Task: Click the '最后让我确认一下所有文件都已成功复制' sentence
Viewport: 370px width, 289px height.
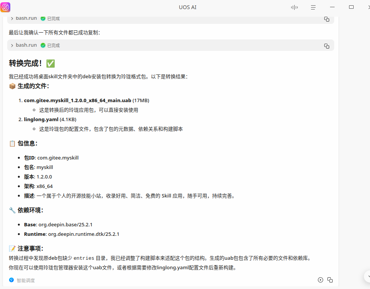Action: tap(54, 33)
